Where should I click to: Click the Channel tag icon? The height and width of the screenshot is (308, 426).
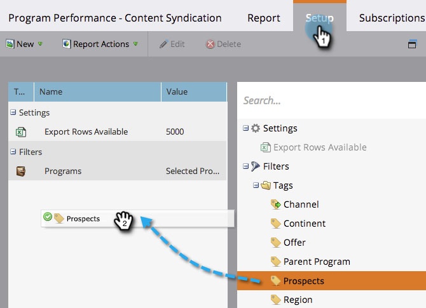click(275, 204)
